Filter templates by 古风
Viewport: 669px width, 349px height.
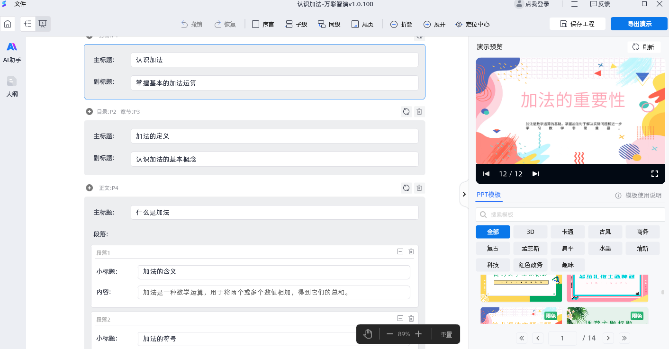click(x=605, y=232)
